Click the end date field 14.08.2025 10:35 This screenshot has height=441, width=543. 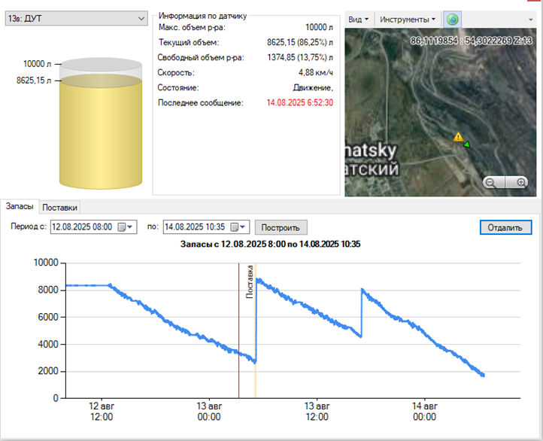[x=196, y=227]
